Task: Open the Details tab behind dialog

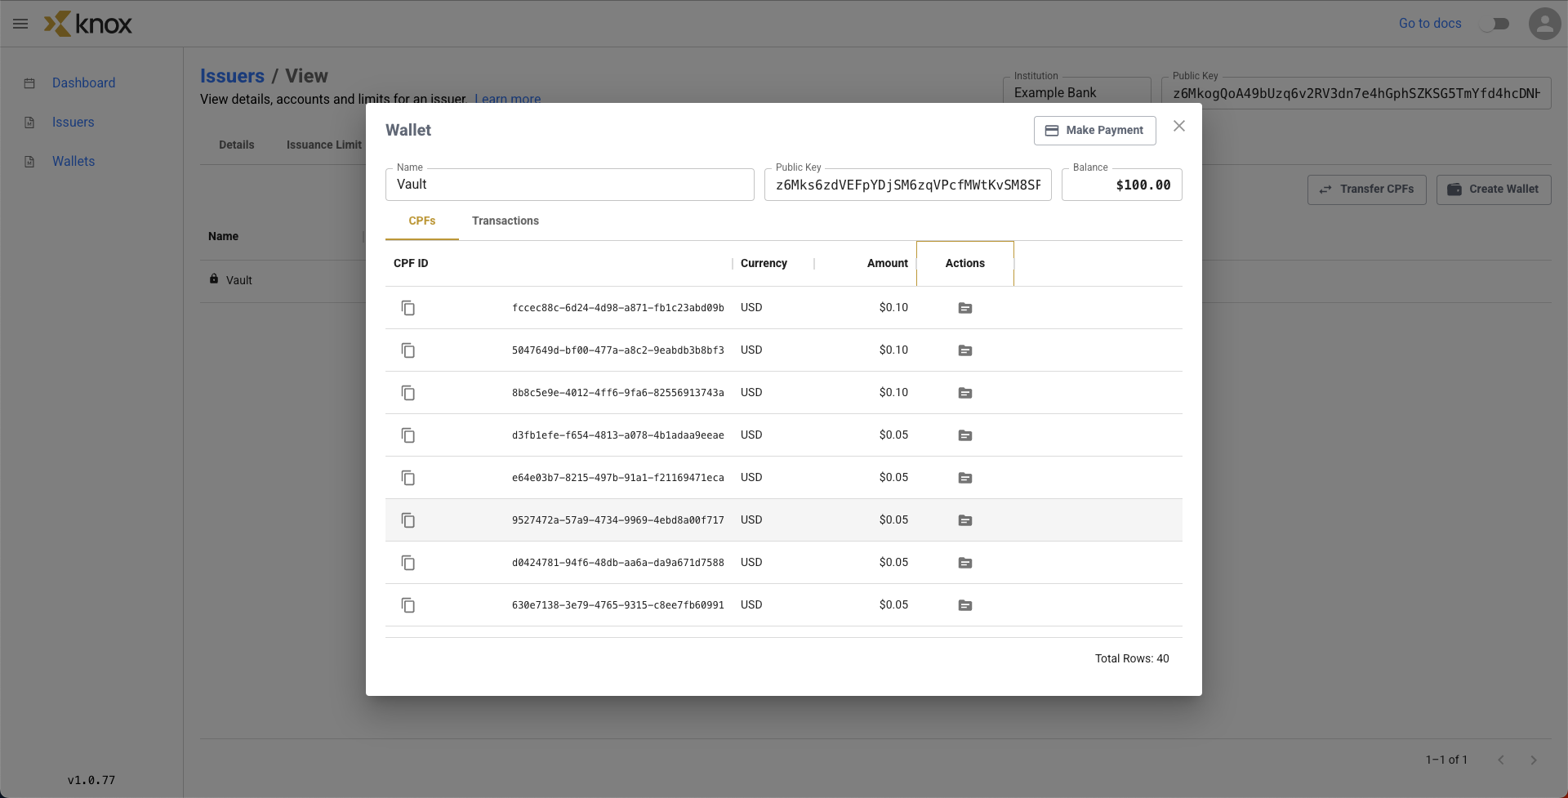Action: coord(237,145)
